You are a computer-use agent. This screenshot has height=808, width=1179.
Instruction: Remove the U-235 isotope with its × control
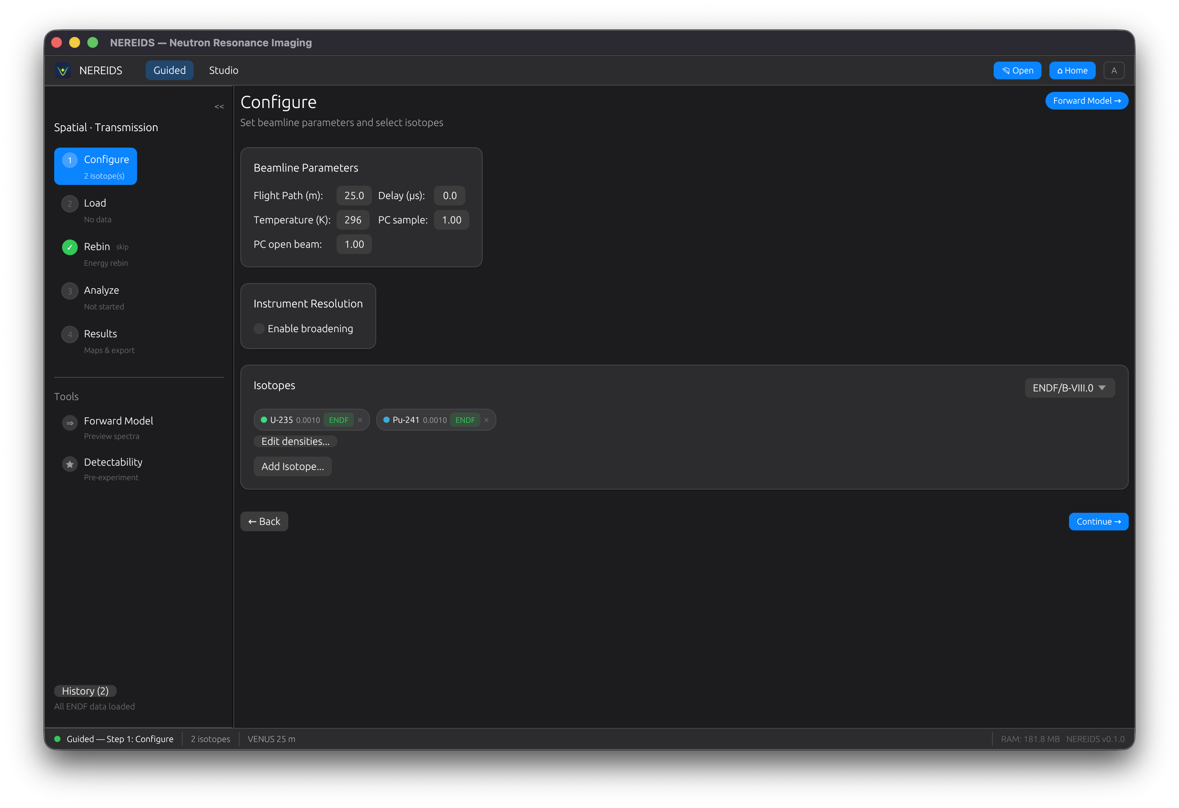click(x=360, y=420)
